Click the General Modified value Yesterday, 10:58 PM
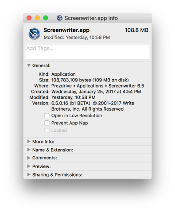175x212 pixels. pos(74,97)
